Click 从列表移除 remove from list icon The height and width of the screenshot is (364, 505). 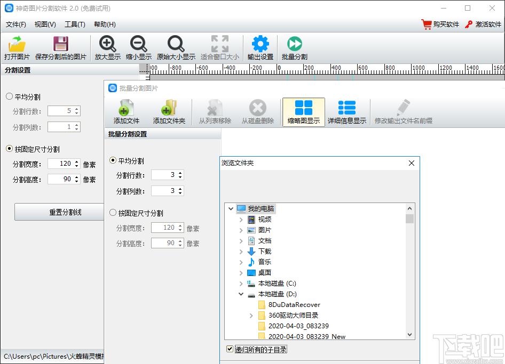tap(215, 108)
